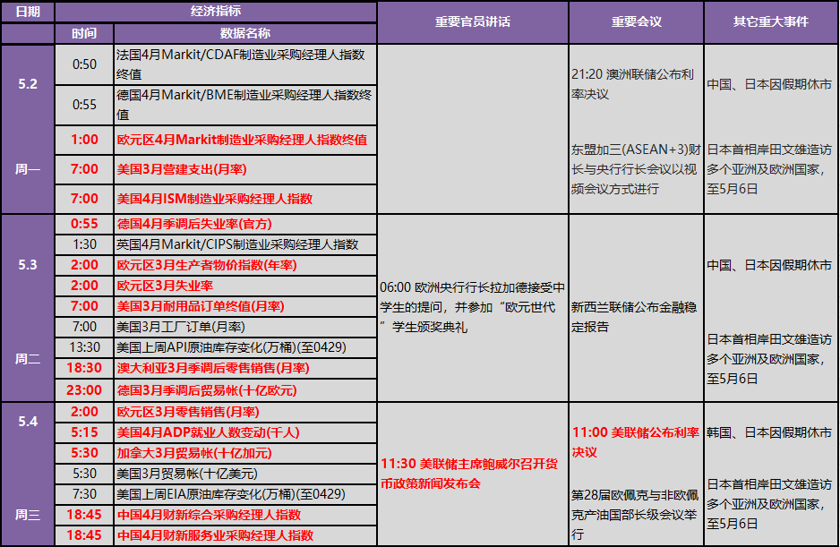The image size is (840, 547).
Task: Click 中国4月财新服务业采购经理人指数 entry
Action: [216, 535]
